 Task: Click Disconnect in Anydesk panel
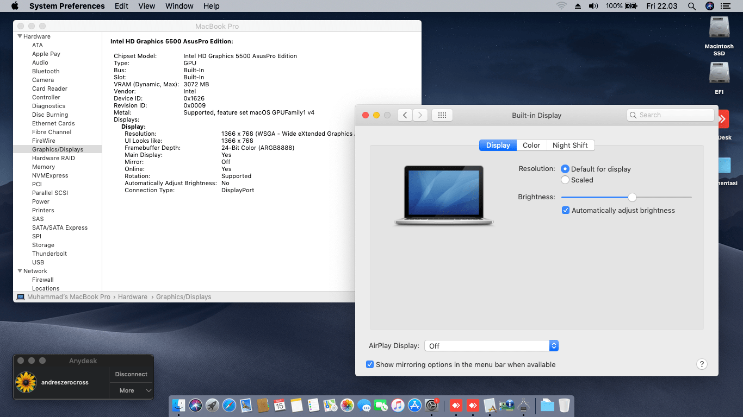[x=131, y=374]
